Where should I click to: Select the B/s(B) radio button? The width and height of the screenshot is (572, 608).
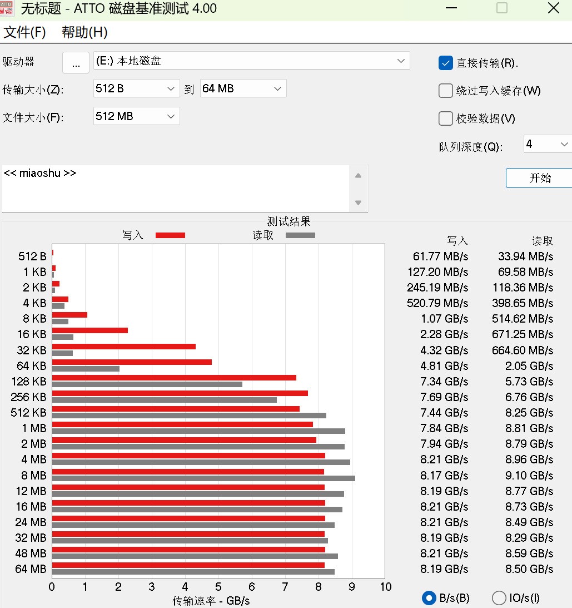click(429, 598)
